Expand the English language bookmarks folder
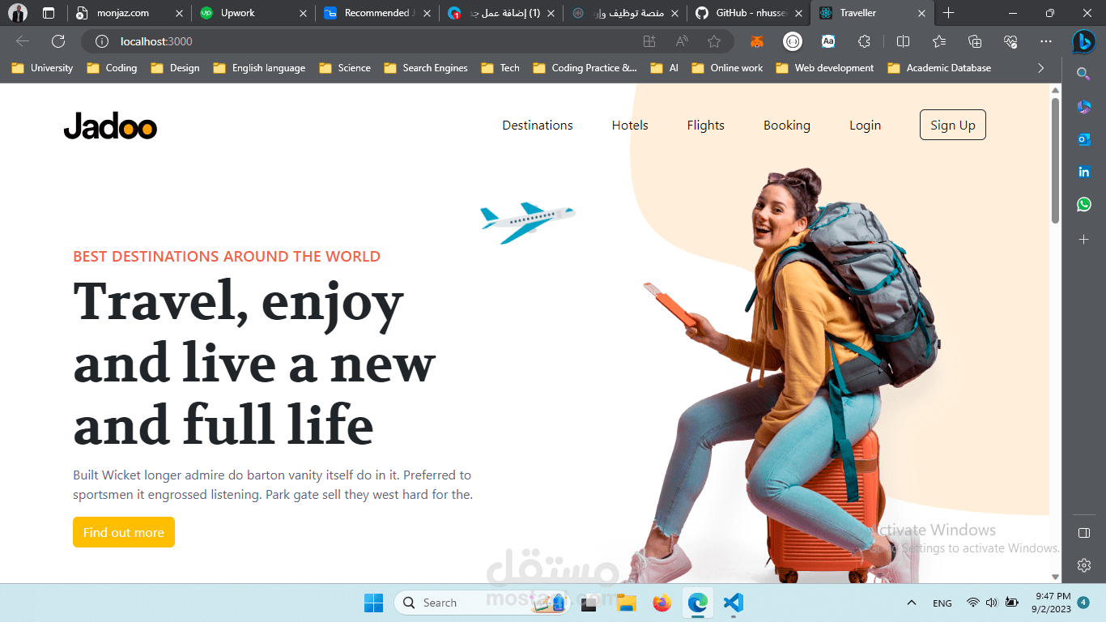1106x622 pixels. pyautogui.click(x=259, y=68)
